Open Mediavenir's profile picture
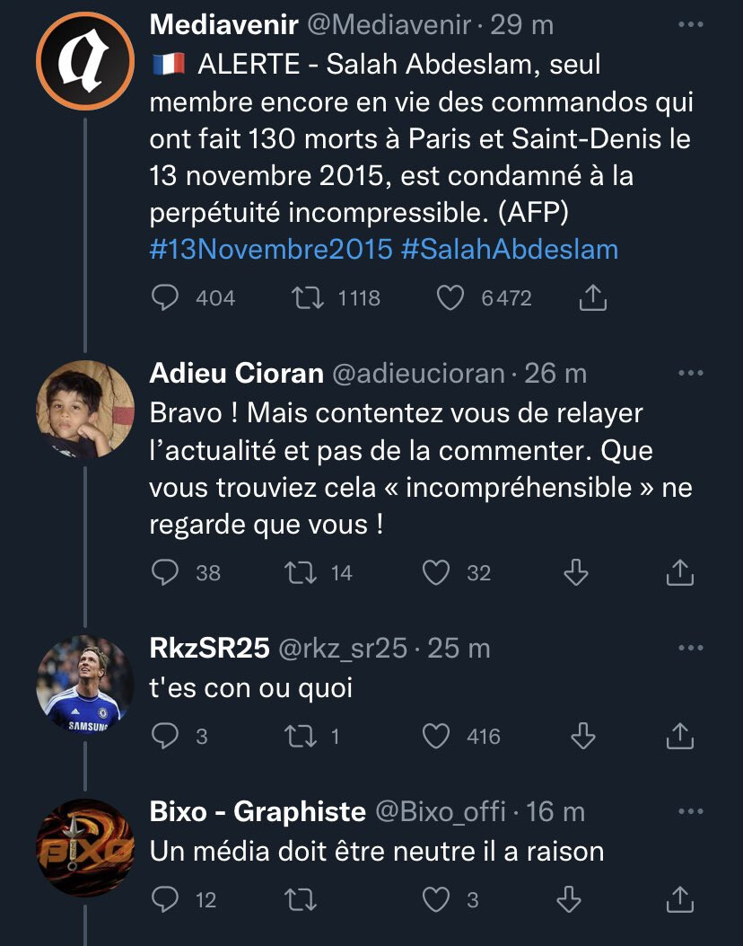This screenshot has height=946, width=743. [85, 60]
